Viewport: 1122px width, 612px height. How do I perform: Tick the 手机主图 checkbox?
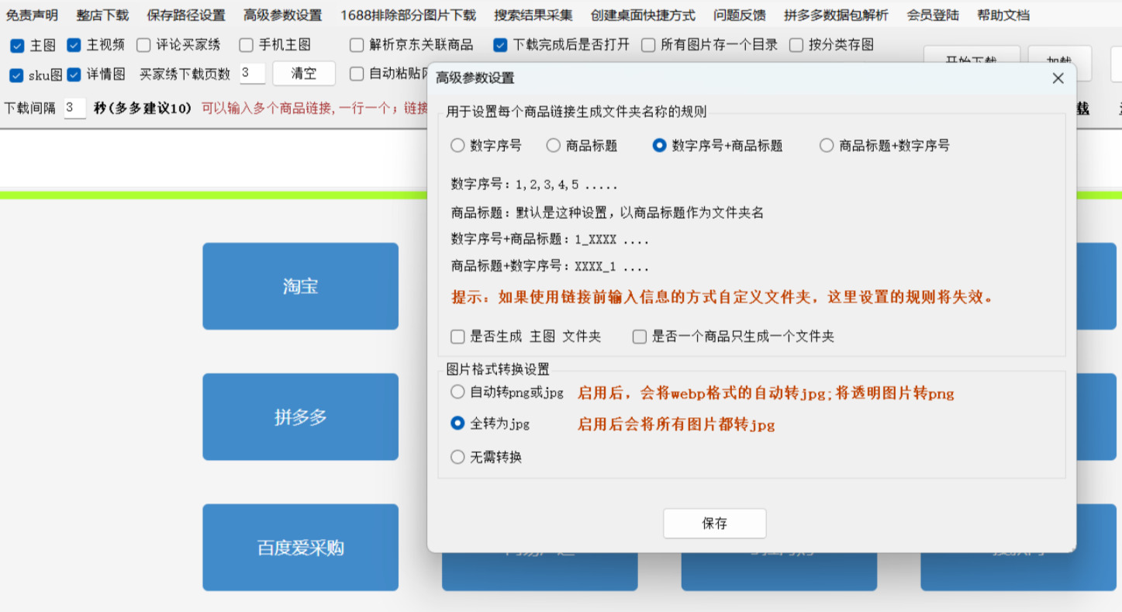[247, 46]
